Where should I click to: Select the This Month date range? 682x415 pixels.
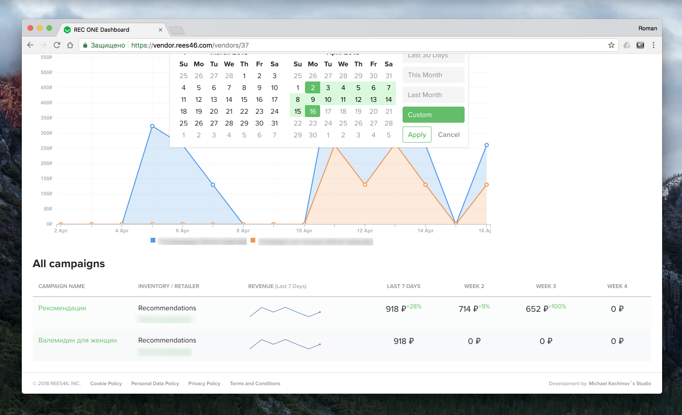pos(433,75)
